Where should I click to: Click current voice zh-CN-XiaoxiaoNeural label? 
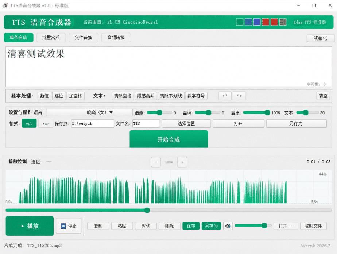point(132,22)
